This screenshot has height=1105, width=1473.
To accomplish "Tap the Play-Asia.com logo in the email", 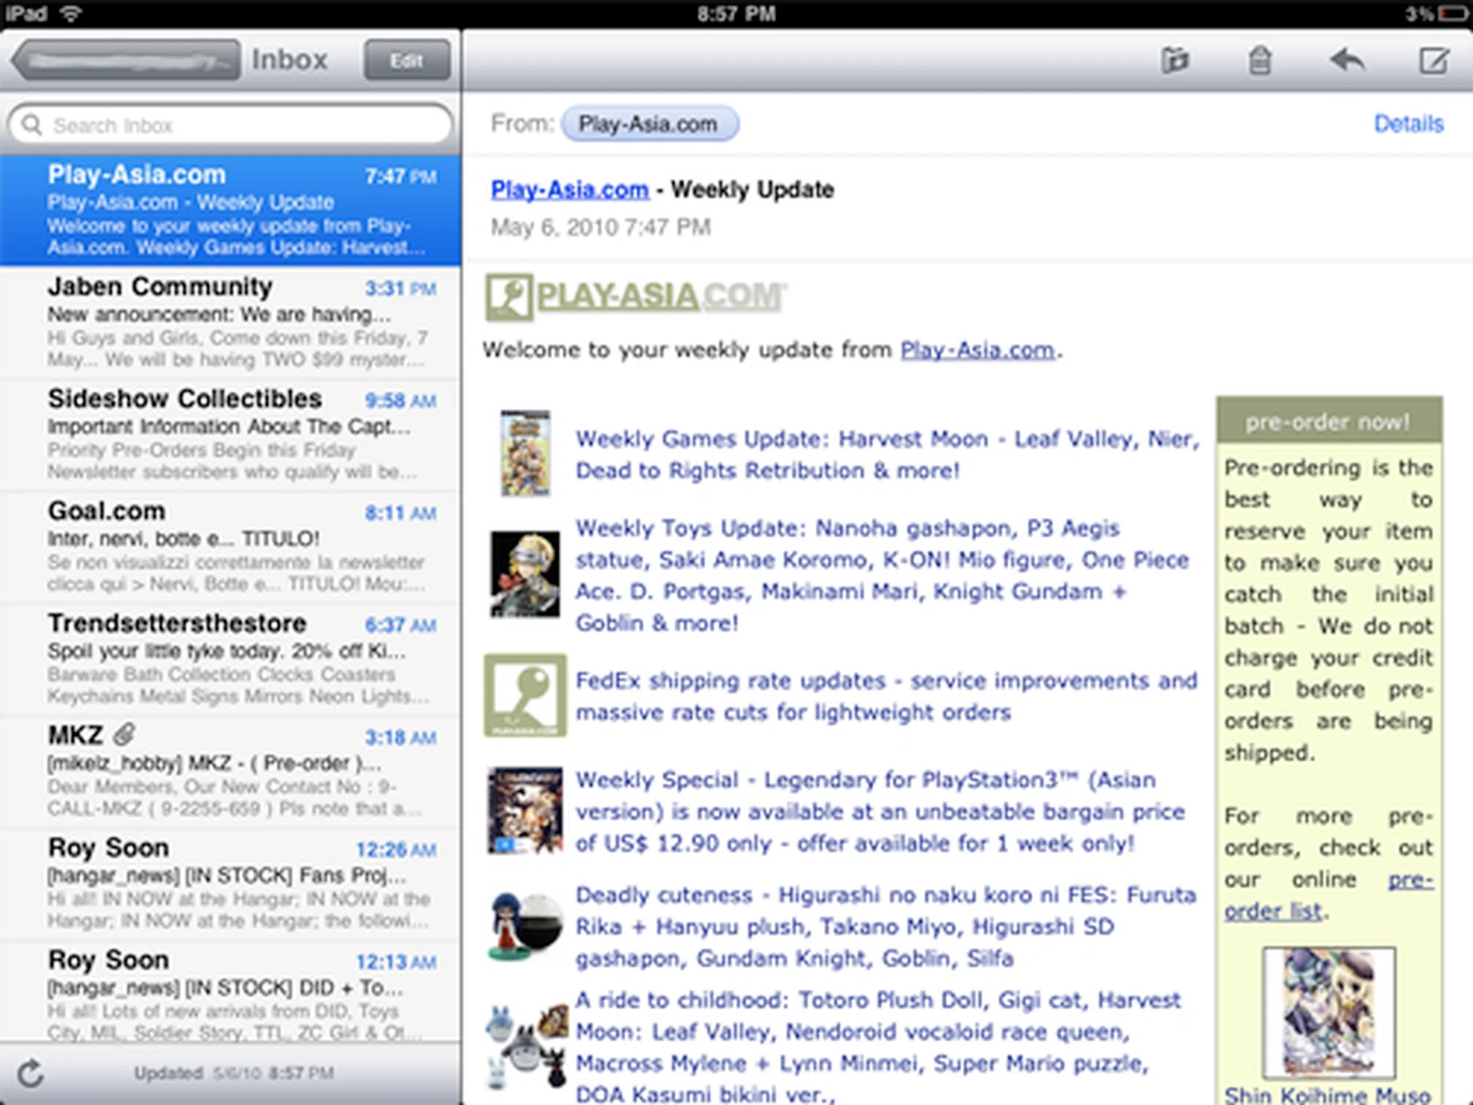I will (x=634, y=297).
